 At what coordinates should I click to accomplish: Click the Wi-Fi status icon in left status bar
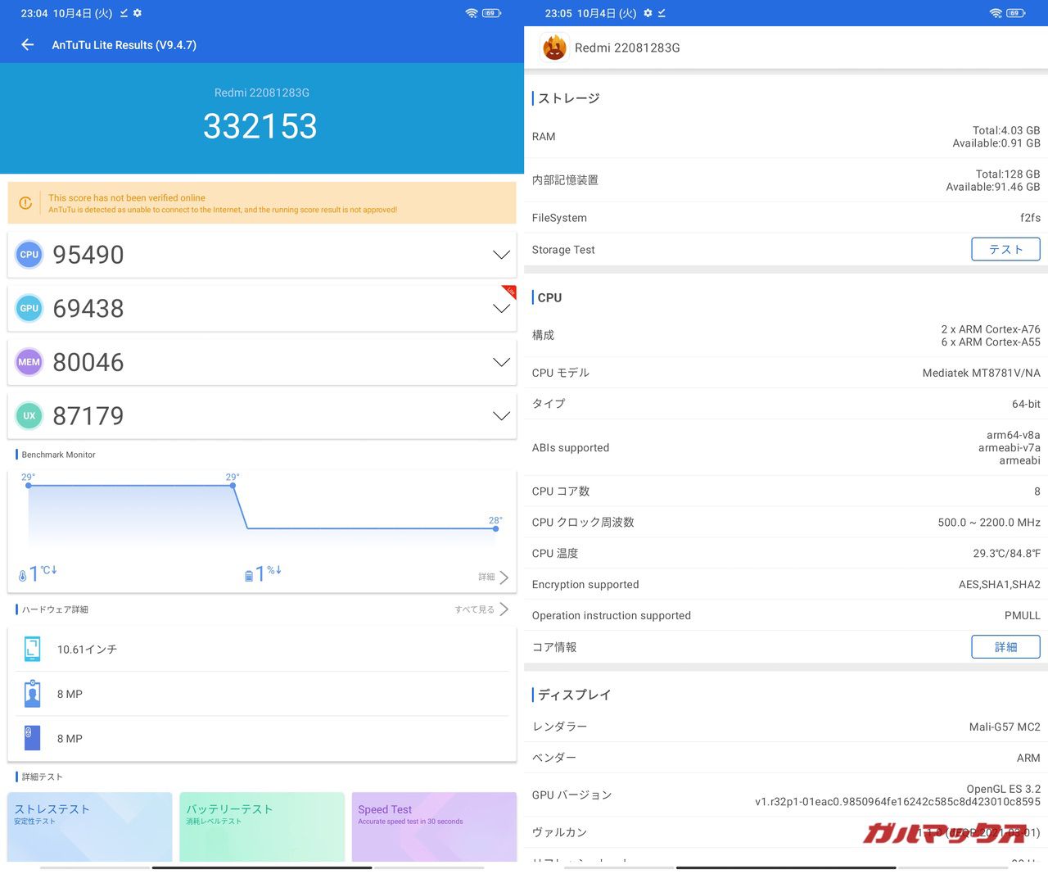click(x=471, y=13)
